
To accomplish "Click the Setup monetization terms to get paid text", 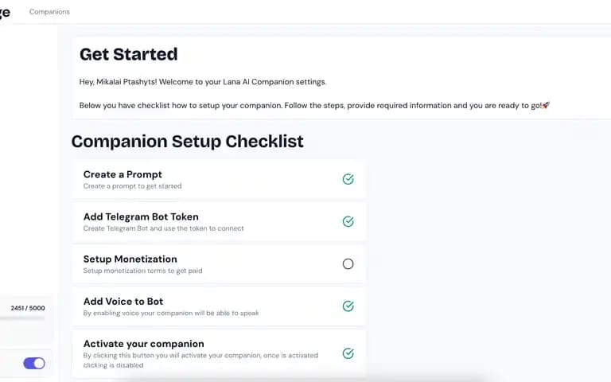I will pyautogui.click(x=142, y=271).
